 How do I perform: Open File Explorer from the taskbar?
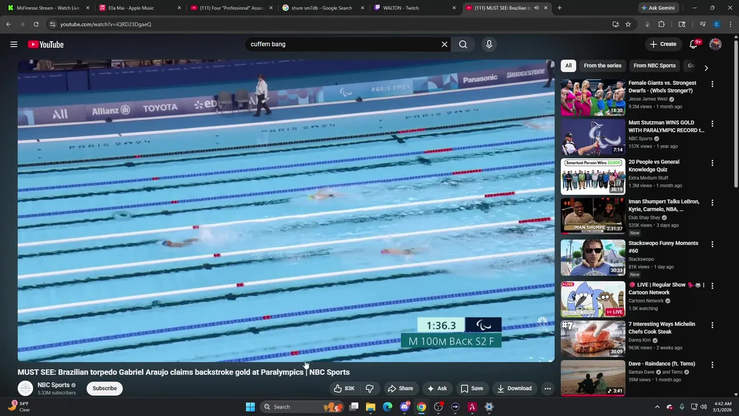pos(371,407)
